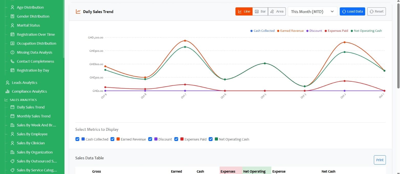Viewport: 400px width, 174px height.
Task: Collapse the SALES ANALYTICS sidebar section
Action: 23,100
